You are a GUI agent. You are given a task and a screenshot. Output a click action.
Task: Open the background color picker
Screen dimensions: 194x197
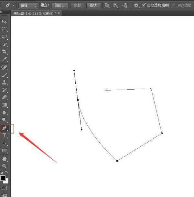(x=7, y=182)
